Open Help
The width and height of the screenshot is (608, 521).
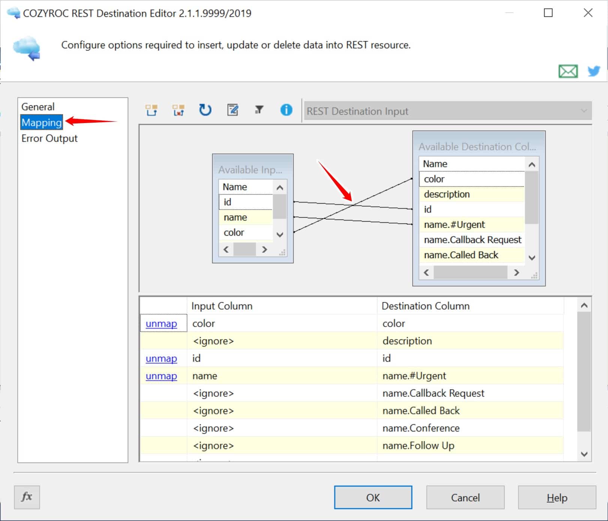(x=557, y=497)
